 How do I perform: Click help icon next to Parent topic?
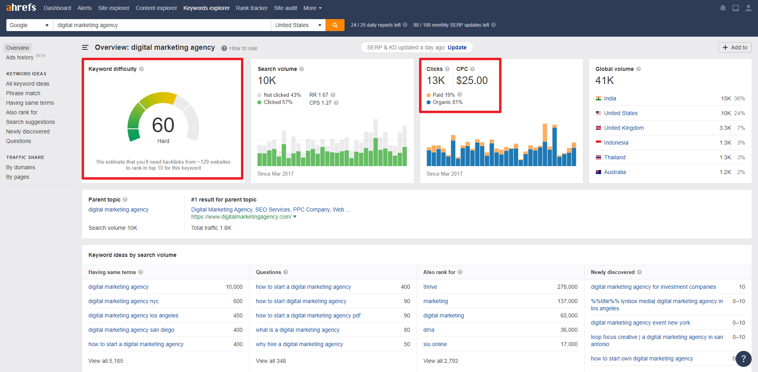point(125,200)
